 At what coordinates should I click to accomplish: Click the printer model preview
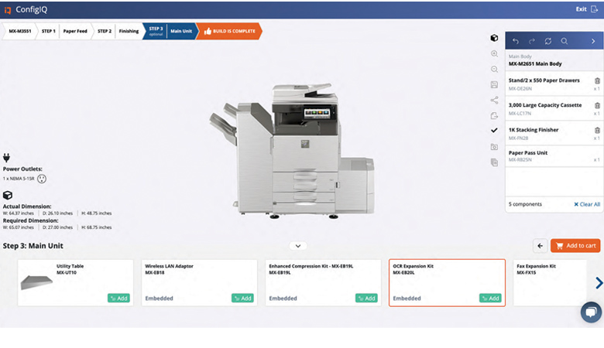pyautogui.click(x=292, y=151)
